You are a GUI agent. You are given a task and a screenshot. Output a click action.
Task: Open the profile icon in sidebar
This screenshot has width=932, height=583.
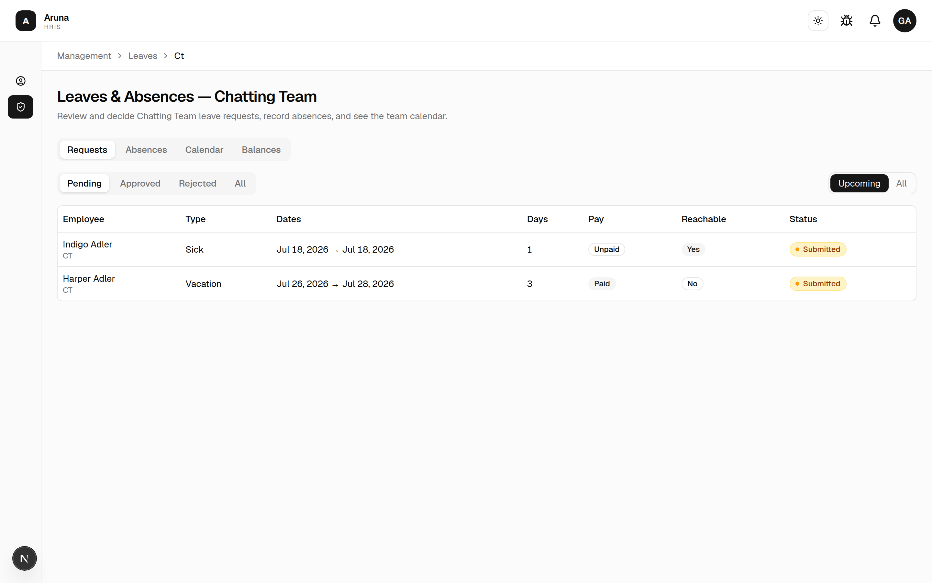pos(20,81)
